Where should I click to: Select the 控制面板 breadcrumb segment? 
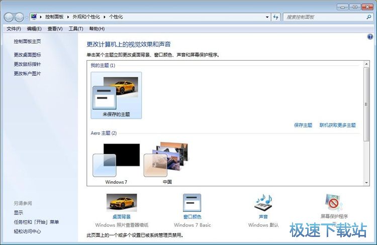pyautogui.click(x=54, y=17)
